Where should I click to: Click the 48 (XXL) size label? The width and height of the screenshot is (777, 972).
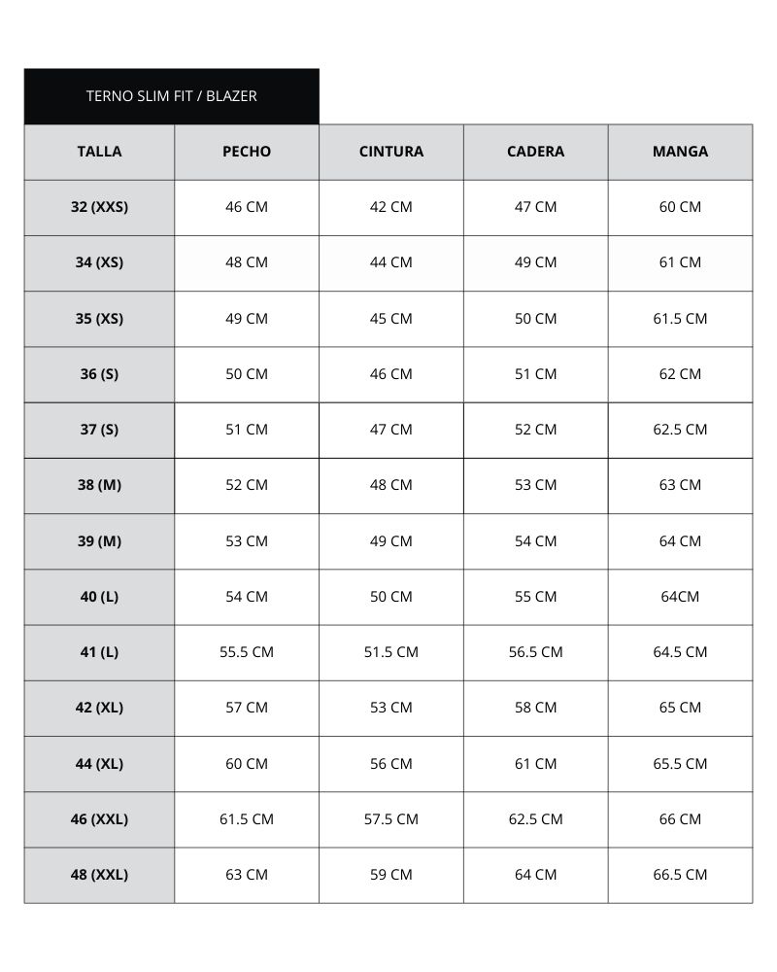click(99, 875)
